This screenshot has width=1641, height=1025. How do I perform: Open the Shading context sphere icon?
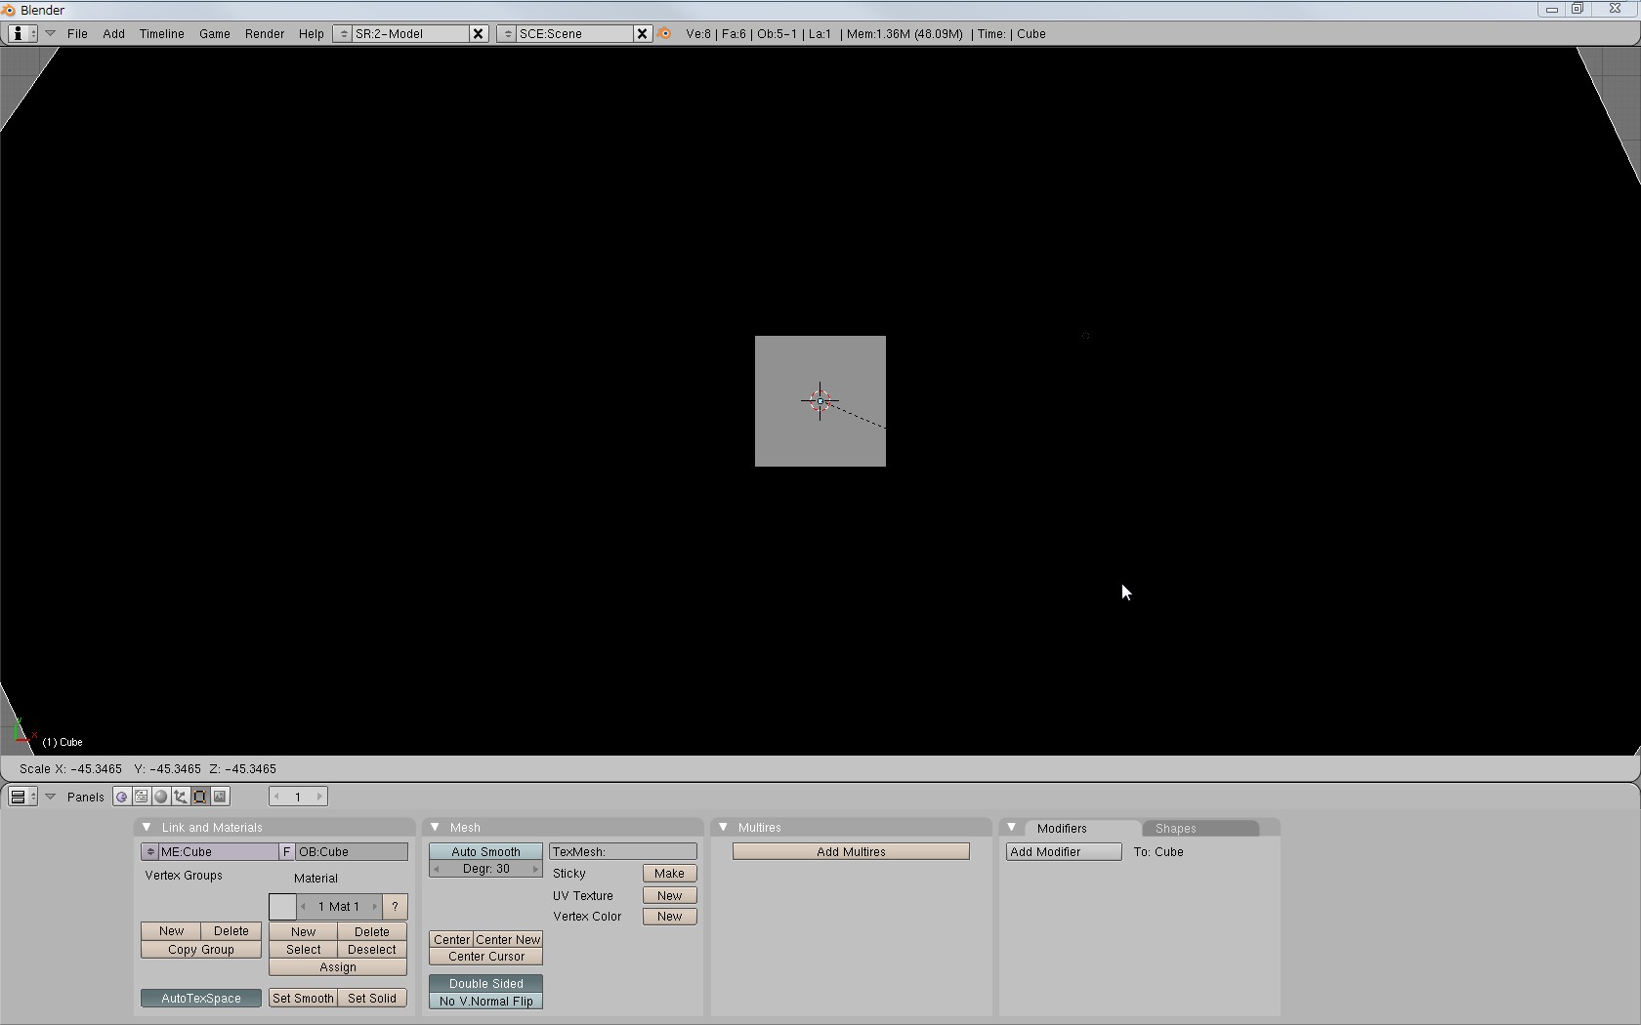coord(161,797)
